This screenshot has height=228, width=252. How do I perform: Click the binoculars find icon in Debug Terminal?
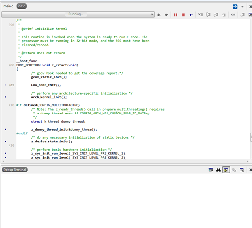218,170
